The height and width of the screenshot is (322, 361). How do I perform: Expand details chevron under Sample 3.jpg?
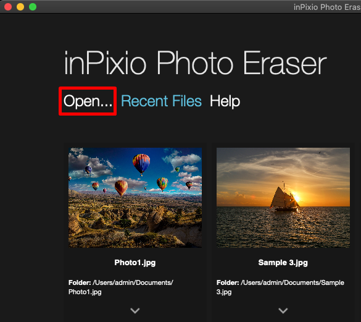pyautogui.click(x=283, y=310)
